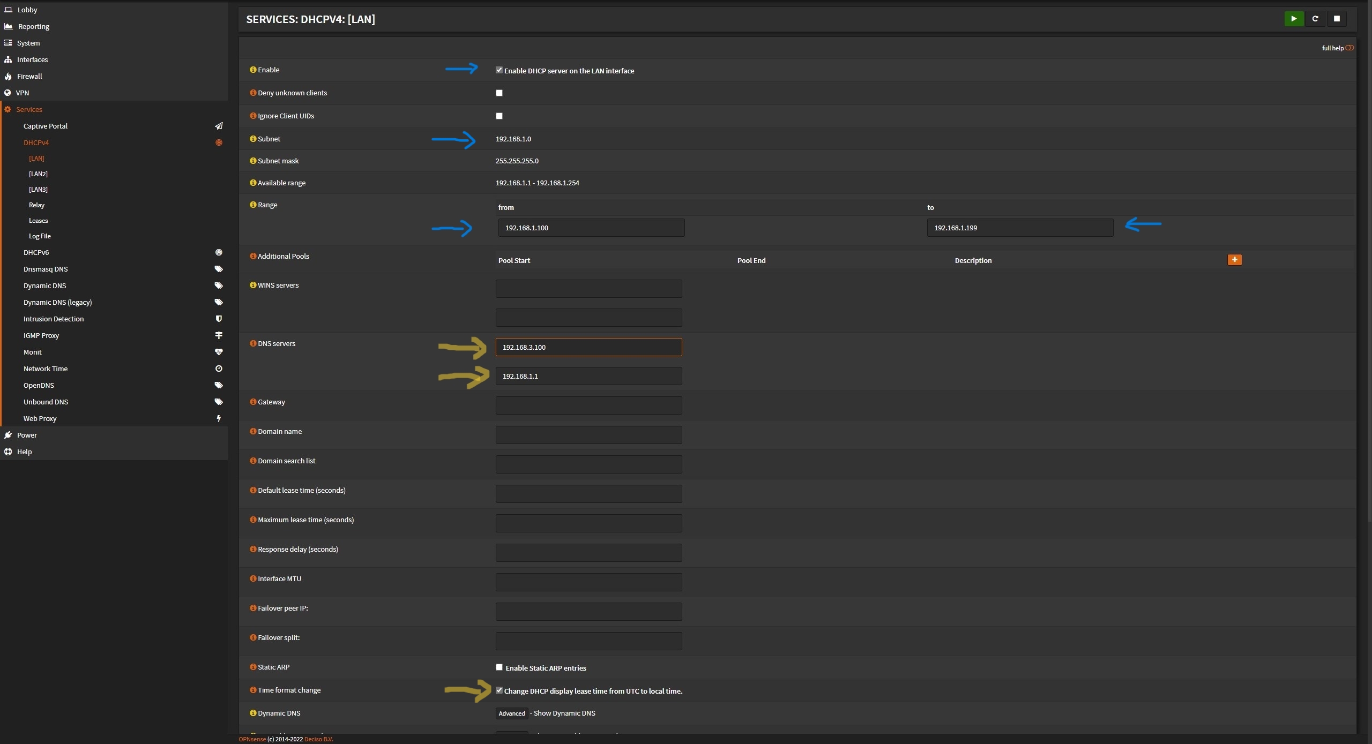1372x744 pixels.
Task: Toggle the full help switch
Action: (1349, 48)
